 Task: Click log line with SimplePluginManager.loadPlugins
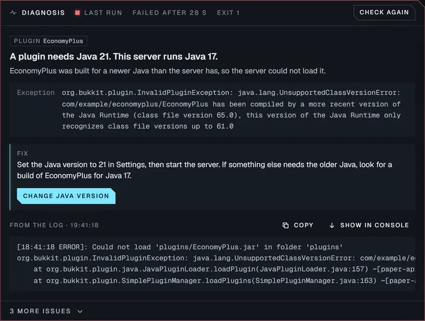click(224, 281)
